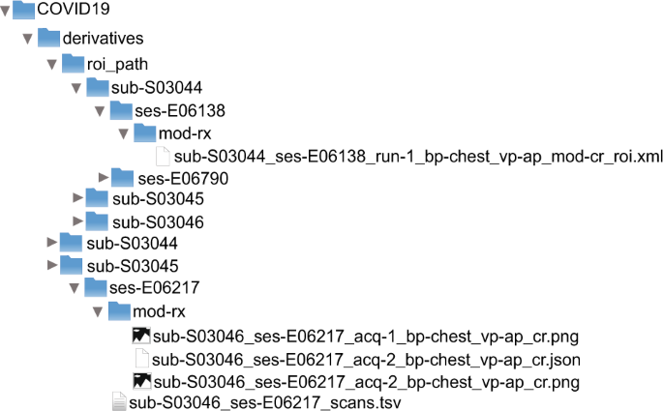Collapse the ses-E06217 session folder

pyautogui.click(x=73, y=288)
